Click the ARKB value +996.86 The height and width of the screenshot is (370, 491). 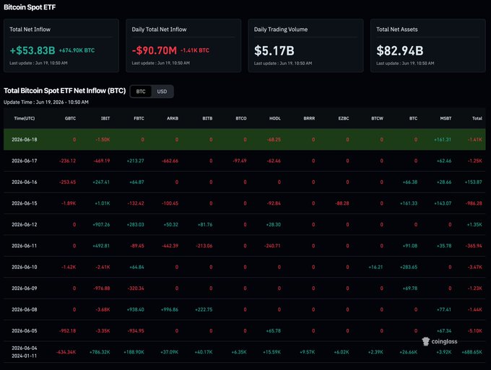click(x=170, y=309)
